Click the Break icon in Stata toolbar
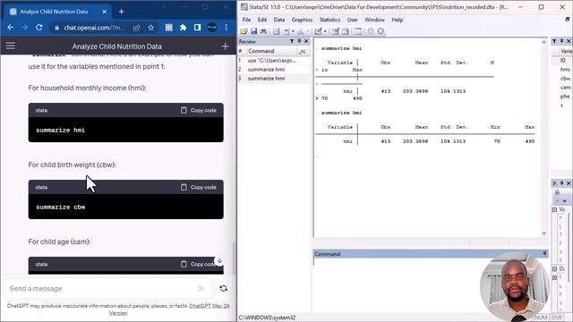 click(x=381, y=31)
